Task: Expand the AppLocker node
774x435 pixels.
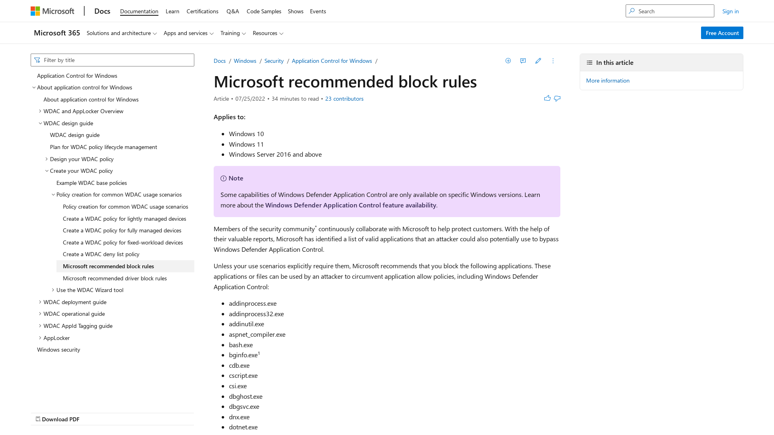Action: [40, 338]
